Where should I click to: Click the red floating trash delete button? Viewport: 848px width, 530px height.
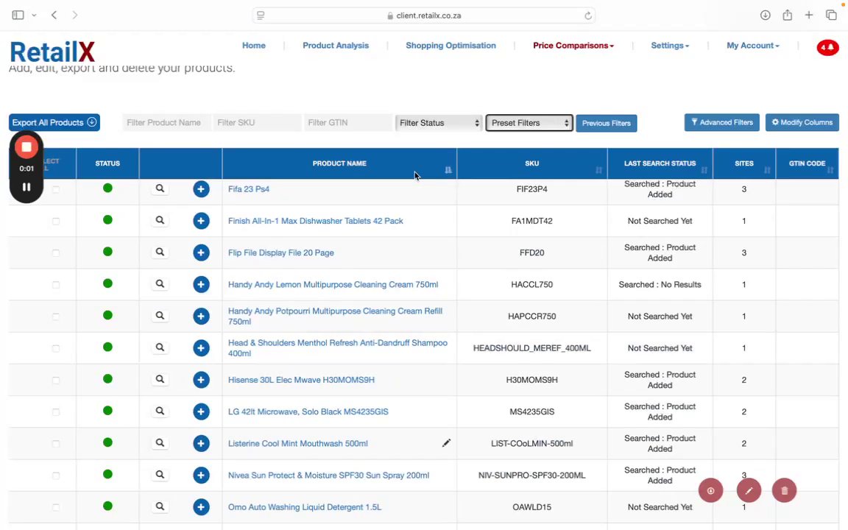click(785, 490)
